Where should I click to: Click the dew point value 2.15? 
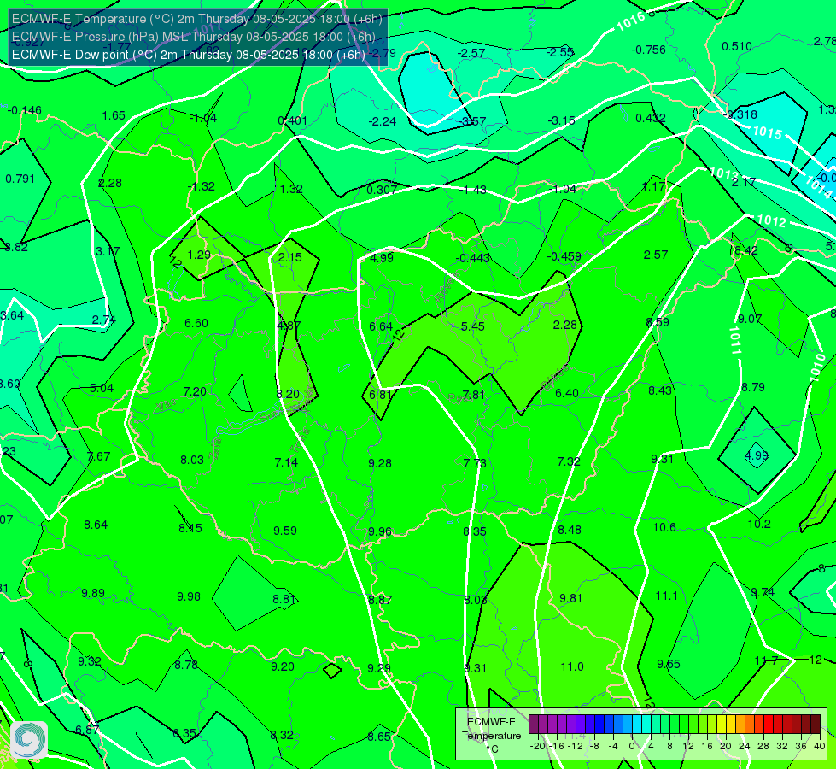pyautogui.click(x=290, y=257)
